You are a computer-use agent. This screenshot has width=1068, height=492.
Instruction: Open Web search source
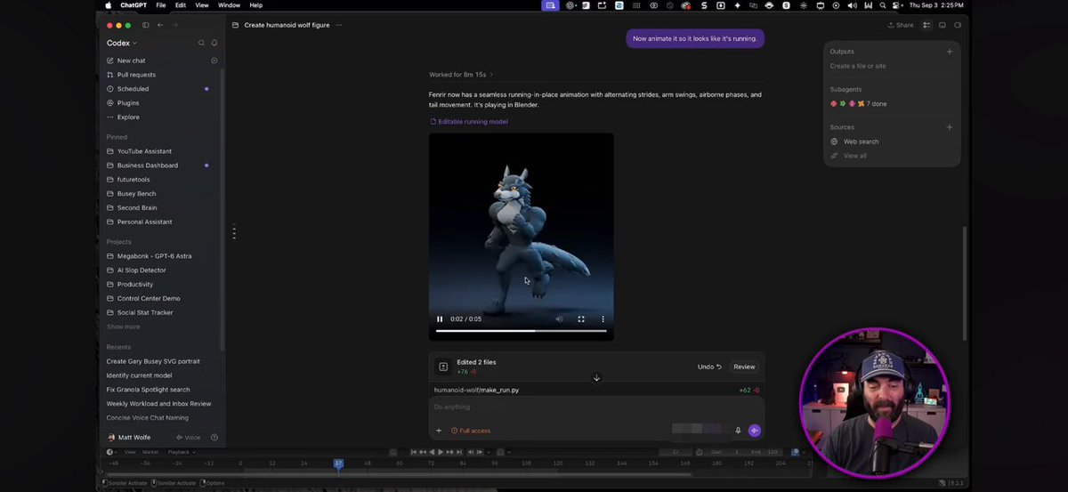pos(854,141)
